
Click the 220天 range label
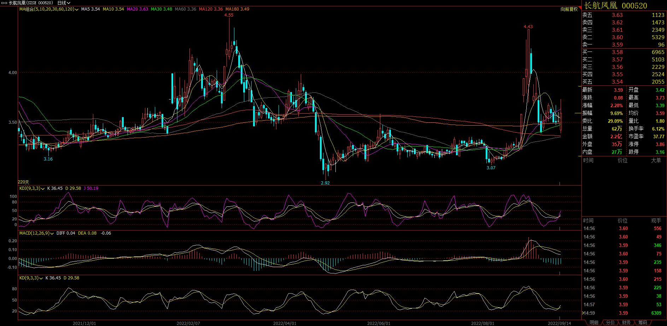click(23, 182)
